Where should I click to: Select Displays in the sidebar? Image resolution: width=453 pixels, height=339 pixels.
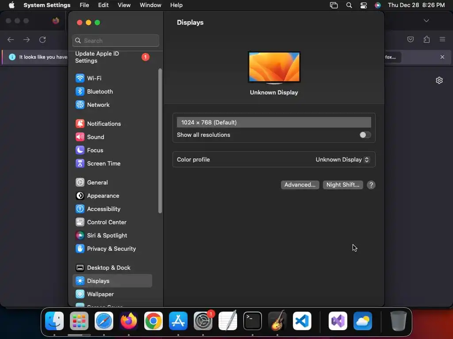[112, 281]
